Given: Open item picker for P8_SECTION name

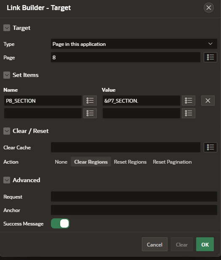Looking at the screenshot, I should point(90,101).
